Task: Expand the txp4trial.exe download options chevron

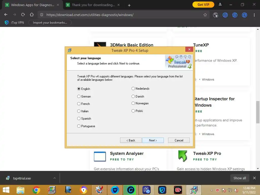Action: click(x=55, y=178)
